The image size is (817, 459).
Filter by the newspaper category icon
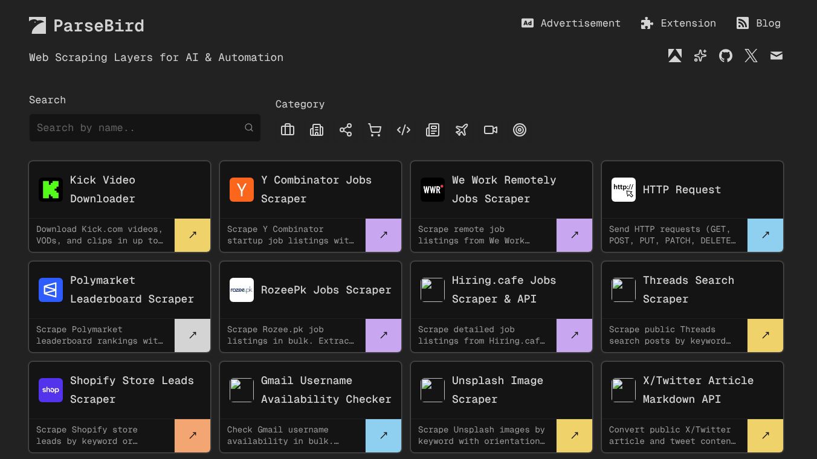[433, 130]
